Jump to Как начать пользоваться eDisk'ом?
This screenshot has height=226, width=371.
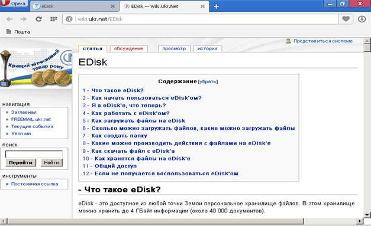coord(142,98)
